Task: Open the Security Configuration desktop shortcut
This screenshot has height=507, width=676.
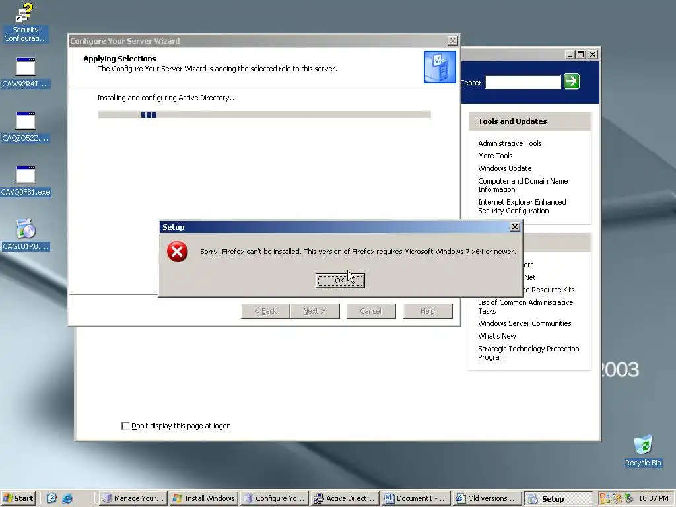Action: (x=25, y=22)
